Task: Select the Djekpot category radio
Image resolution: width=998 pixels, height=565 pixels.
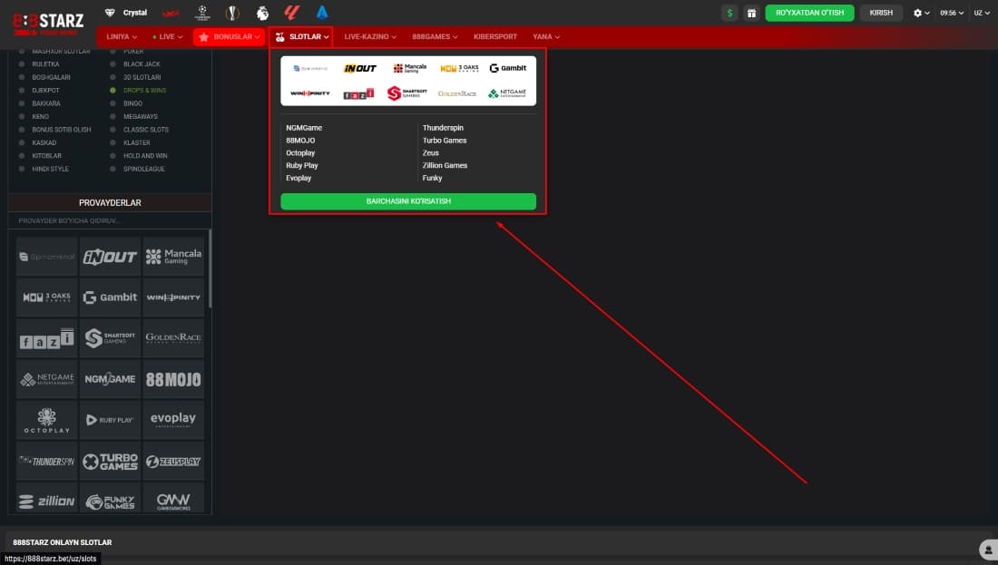Action: point(22,91)
